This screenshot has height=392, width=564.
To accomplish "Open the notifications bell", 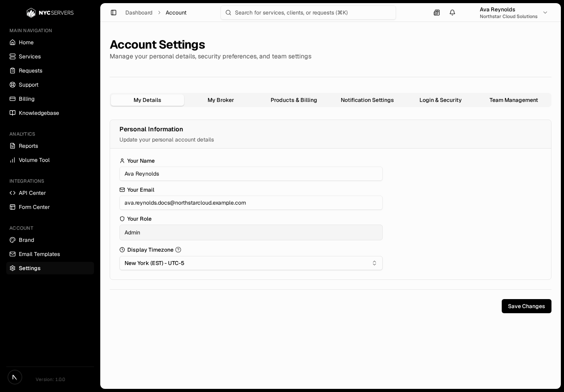I will click(x=452, y=13).
